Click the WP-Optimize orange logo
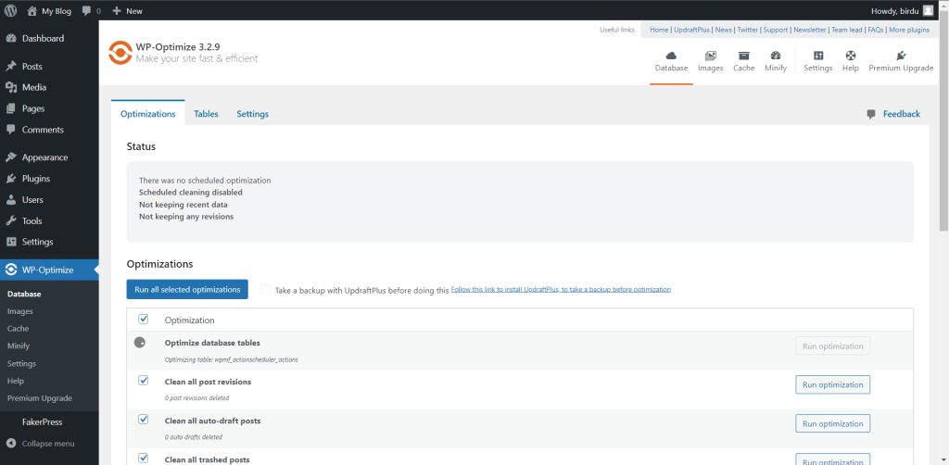The width and height of the screenshot is (949, 465). (120, 53)
